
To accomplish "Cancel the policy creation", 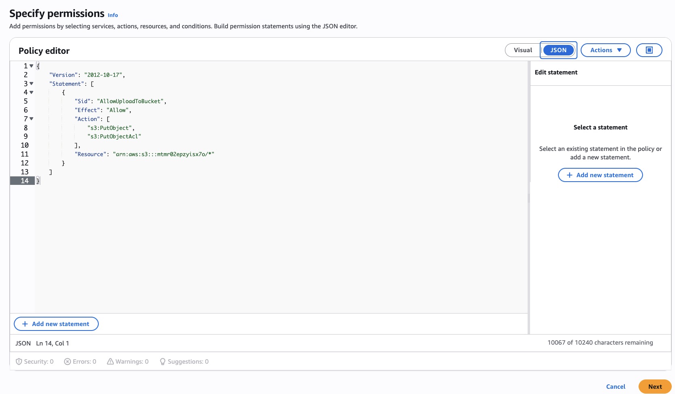I will coord(615,387).
